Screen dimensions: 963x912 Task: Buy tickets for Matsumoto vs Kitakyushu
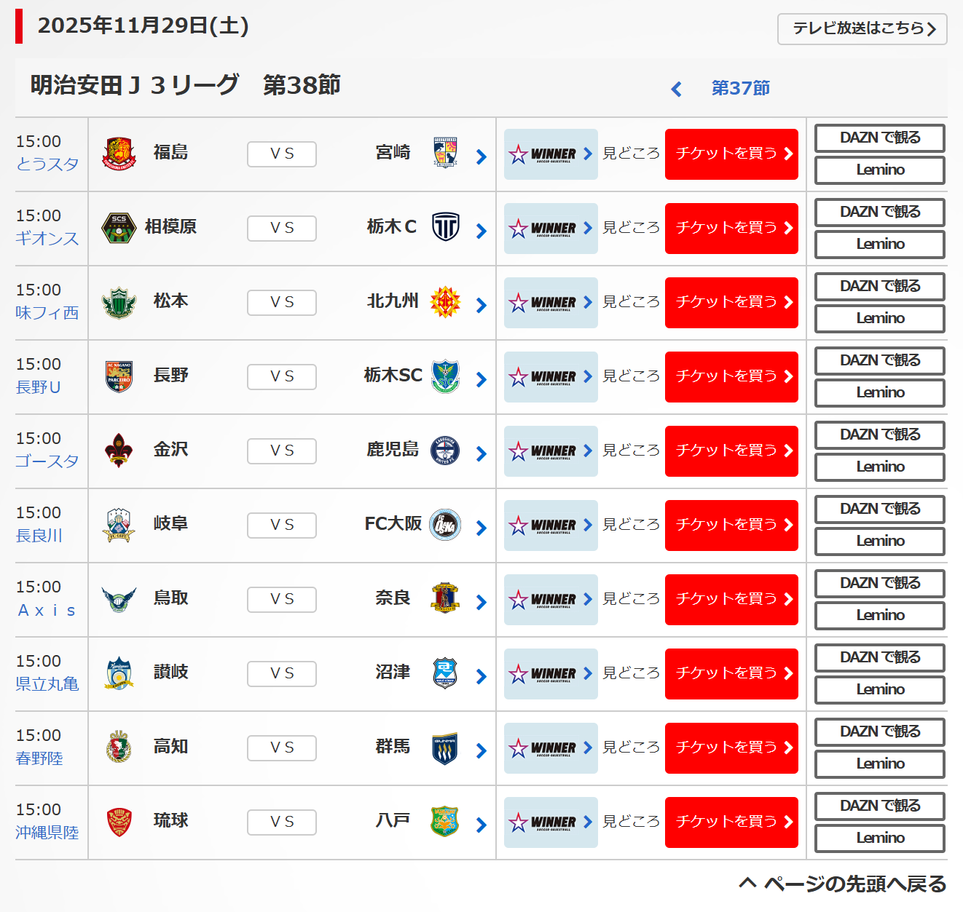tap(731, 302)
